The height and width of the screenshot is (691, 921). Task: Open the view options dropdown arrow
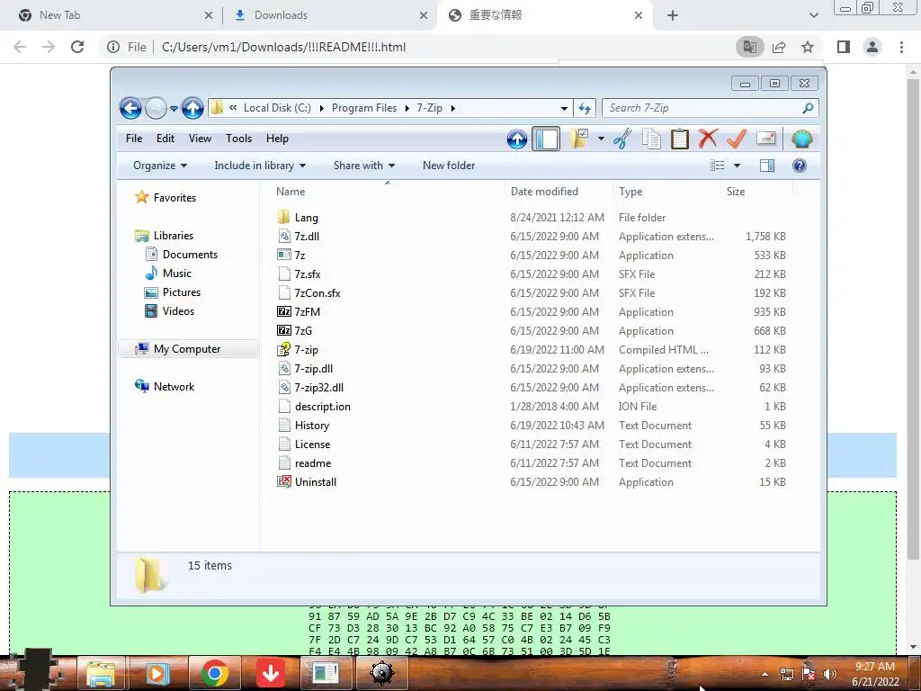[x=737, y=166]
